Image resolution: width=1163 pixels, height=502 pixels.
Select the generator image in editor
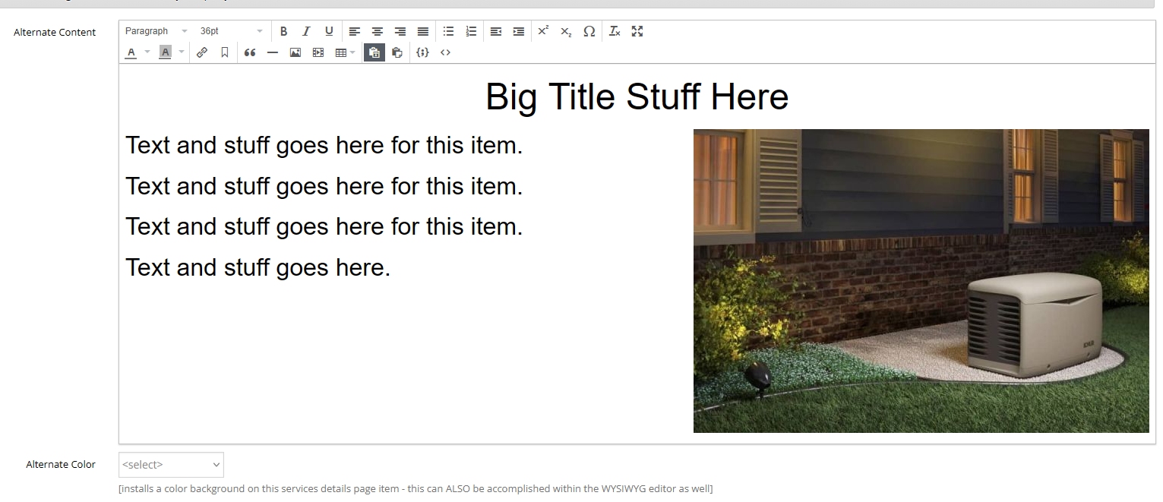pyautogui.click(x=921, y=281)
